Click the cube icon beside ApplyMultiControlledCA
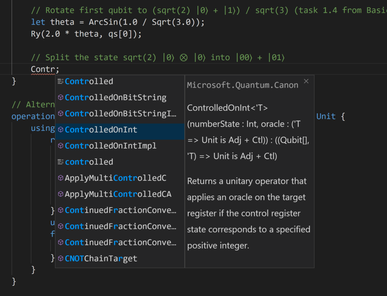Image resolution: width=387 pixels, height=296 pixels. 60,194
